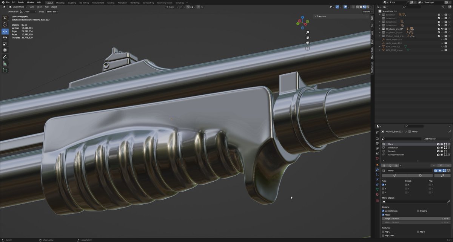Open the viewport Add menu
Screen dimensions: 453x242
[x=46, y=7]
